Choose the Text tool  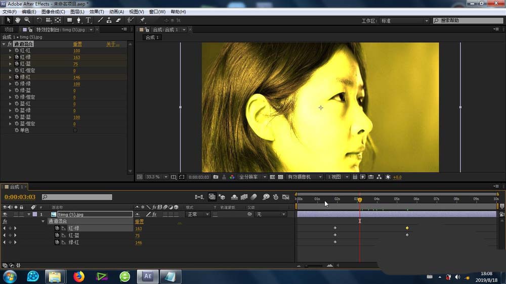click(x=88, y=20)
